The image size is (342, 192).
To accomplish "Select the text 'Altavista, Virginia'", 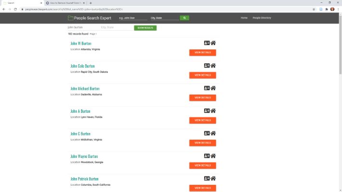I will coord(90,49).
